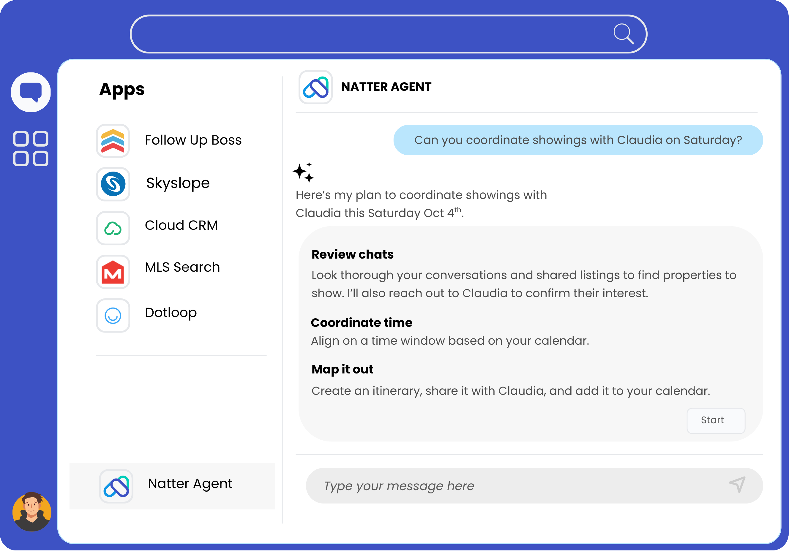The height and width of the screenshot is (551, 789).
Task: Click the search magnifier icon
Action: (623, 34)
